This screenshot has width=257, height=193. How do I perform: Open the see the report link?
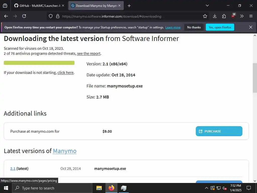coord(89,54)
